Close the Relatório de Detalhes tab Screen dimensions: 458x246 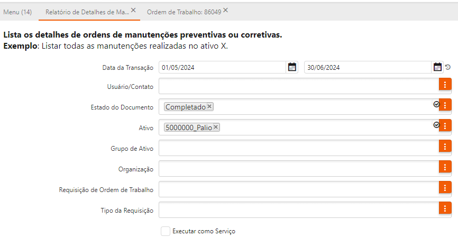pyautogui.click(x=133, y=10)
